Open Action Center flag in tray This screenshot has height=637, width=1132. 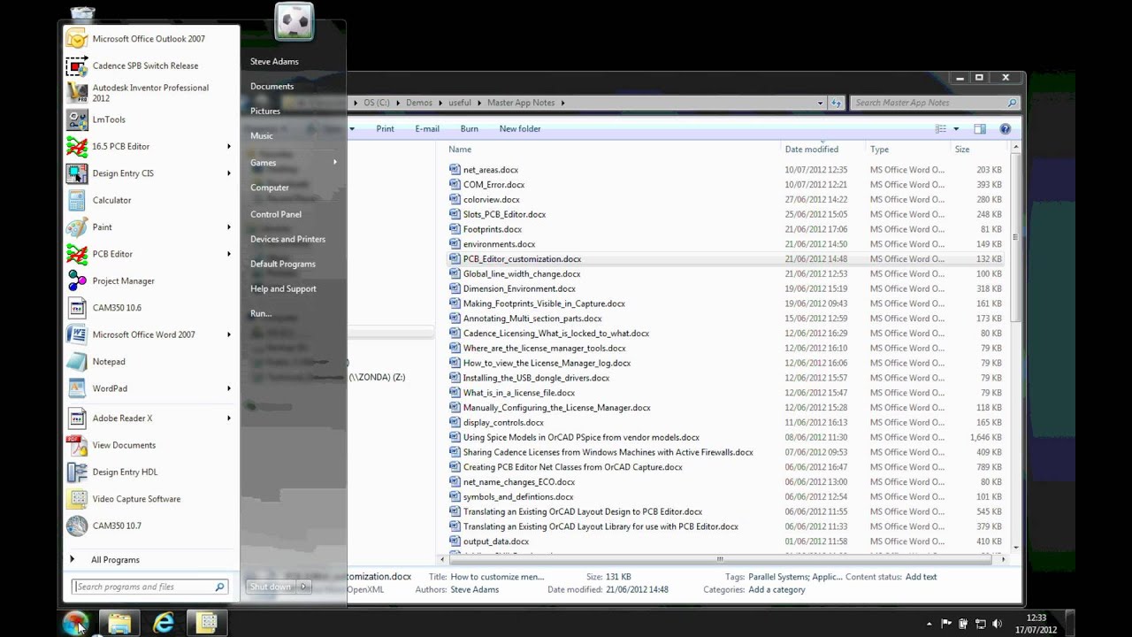946,624
